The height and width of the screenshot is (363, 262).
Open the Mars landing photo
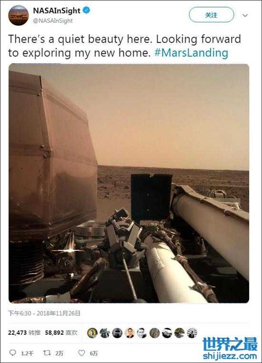(129, 183)
